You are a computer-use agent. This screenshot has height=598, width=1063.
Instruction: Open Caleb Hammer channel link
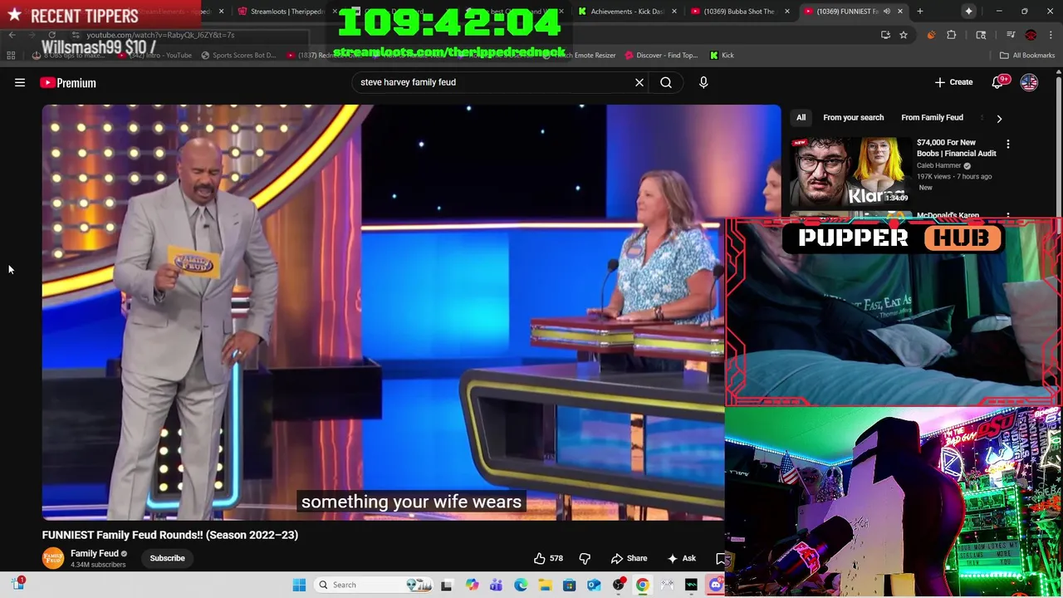tap(938, 165)
